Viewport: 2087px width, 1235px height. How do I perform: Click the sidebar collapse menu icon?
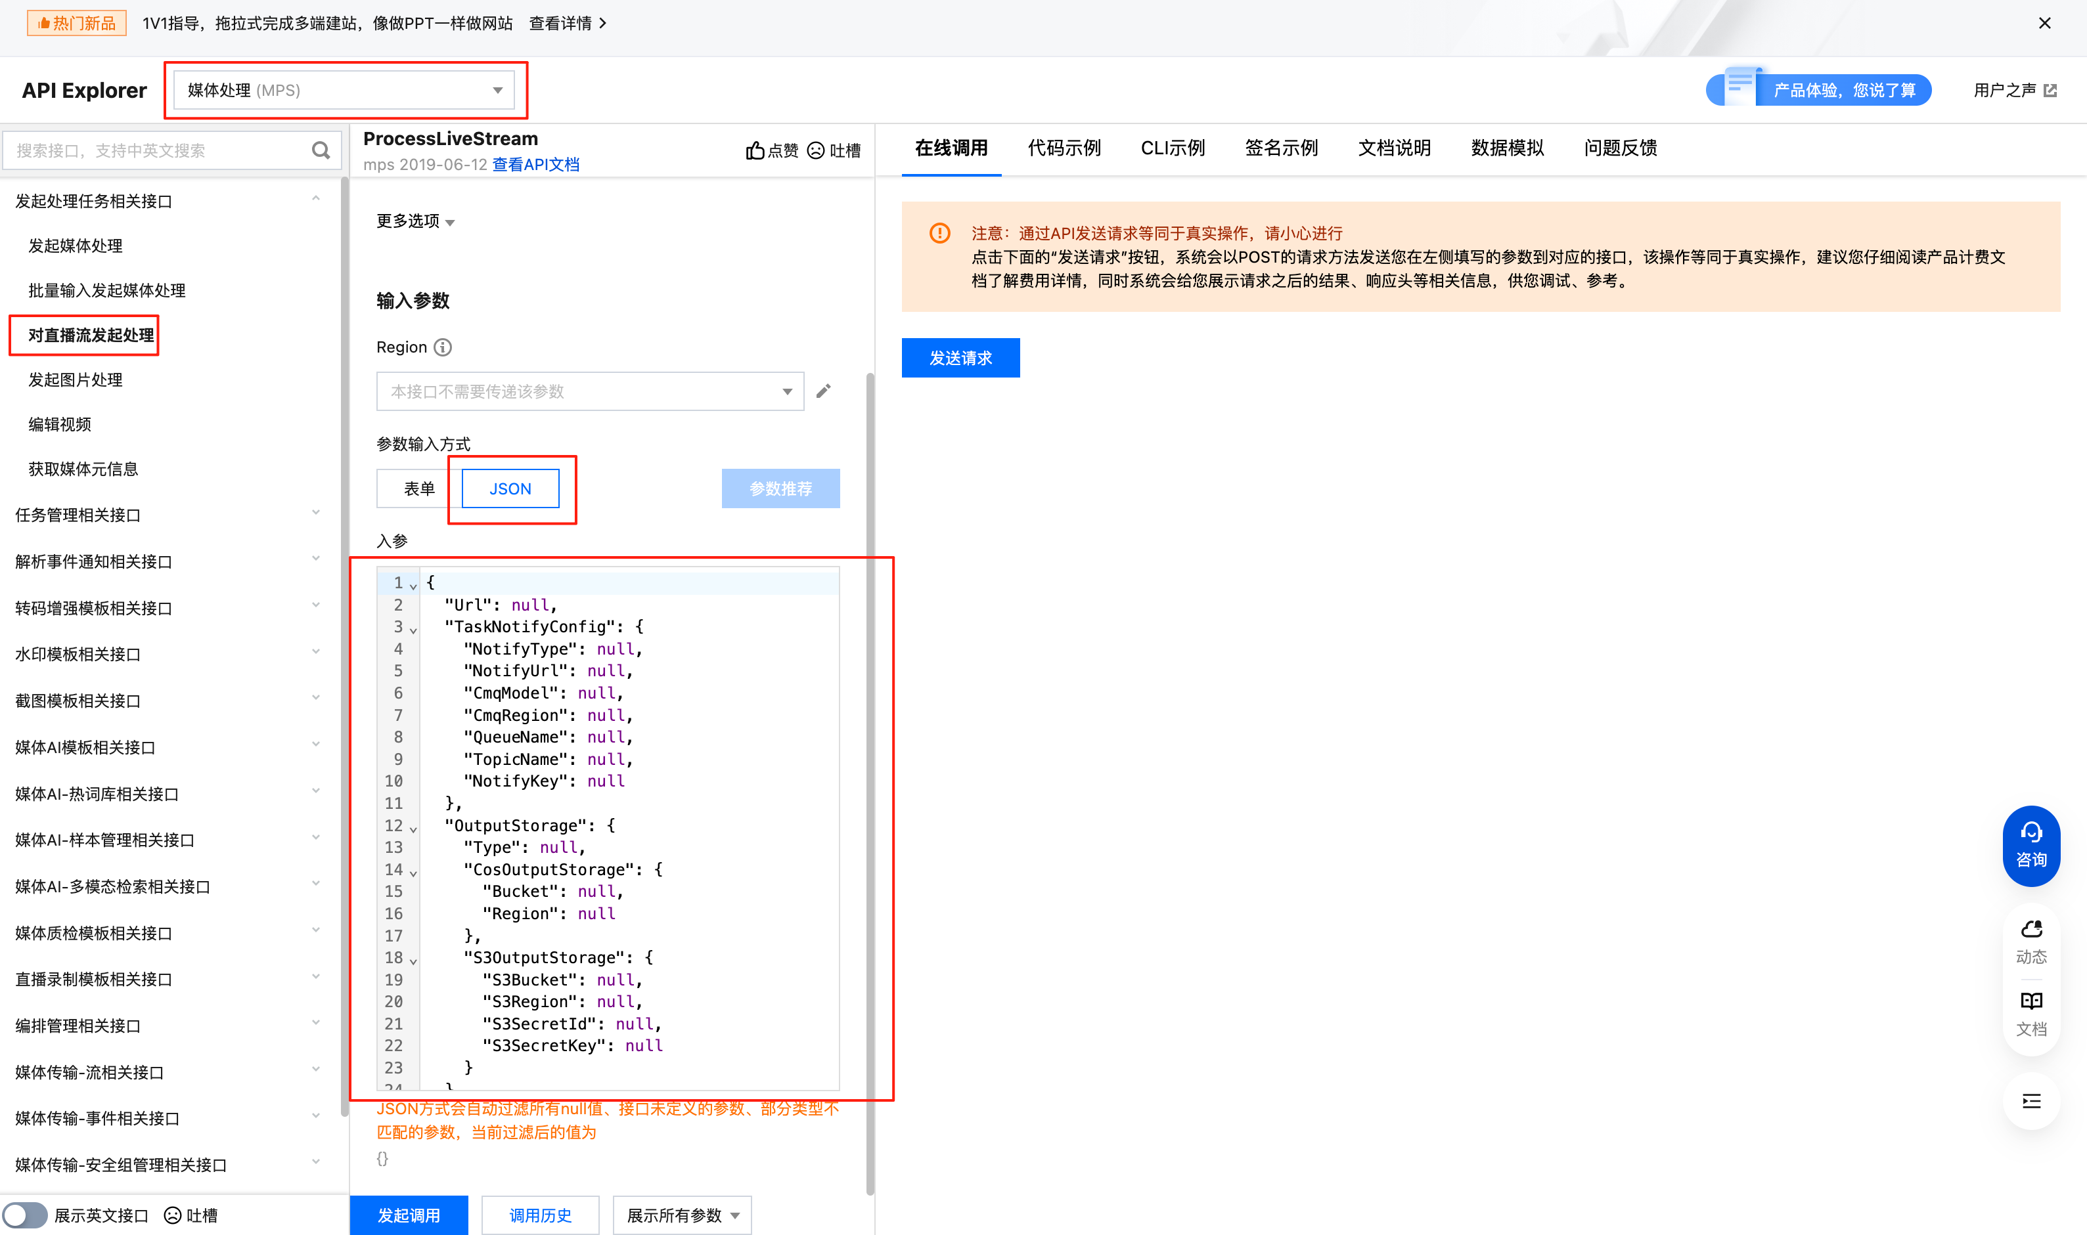[2031, 1102]
